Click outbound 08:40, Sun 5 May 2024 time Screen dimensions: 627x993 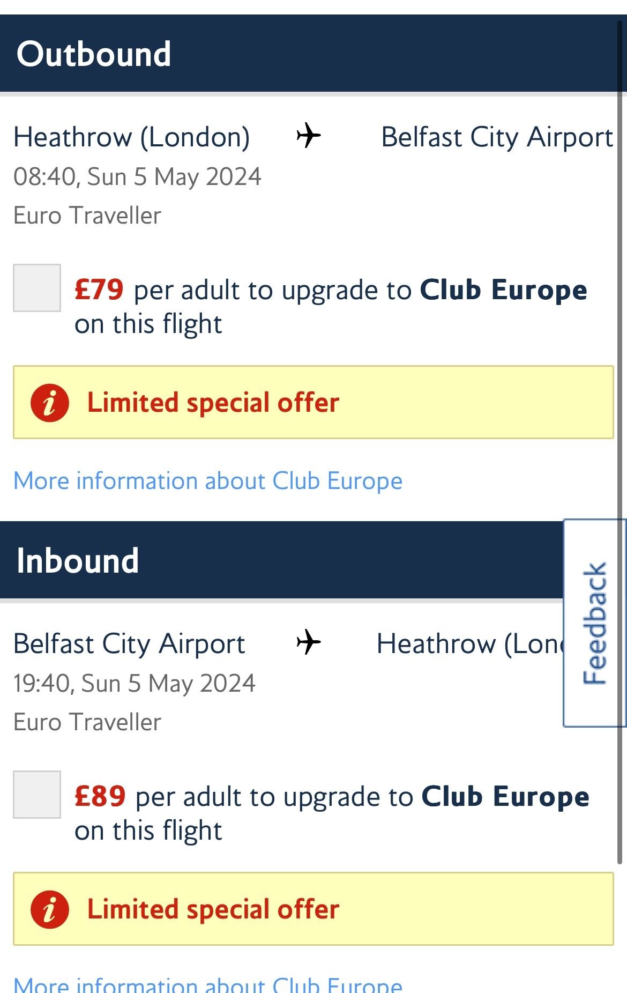tap(137, 177)
